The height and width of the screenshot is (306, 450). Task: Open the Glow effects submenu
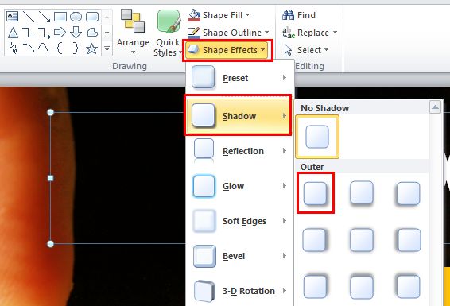click(x=239, y=186)
